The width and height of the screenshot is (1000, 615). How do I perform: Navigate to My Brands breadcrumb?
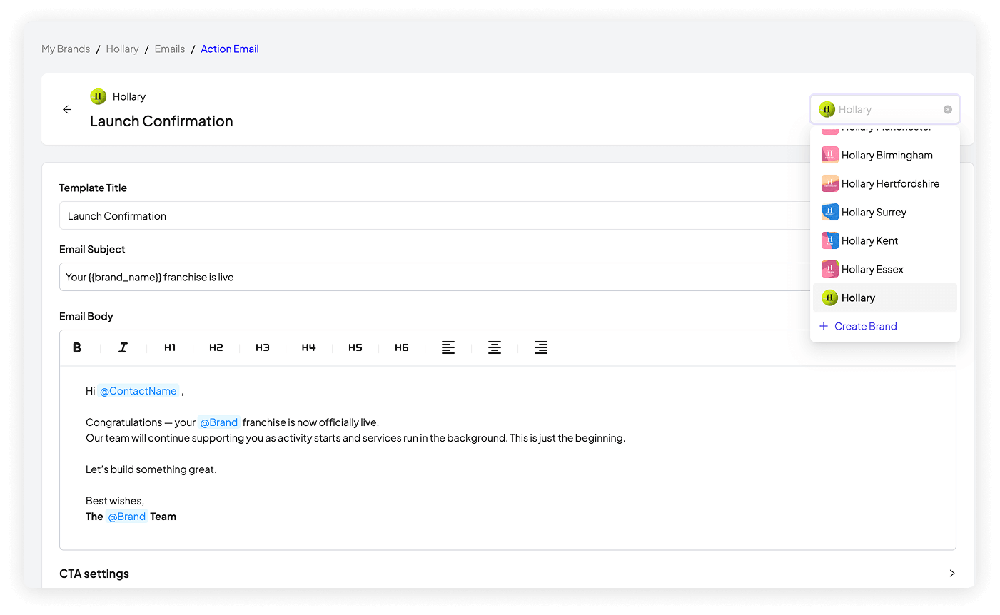[66, 49]
